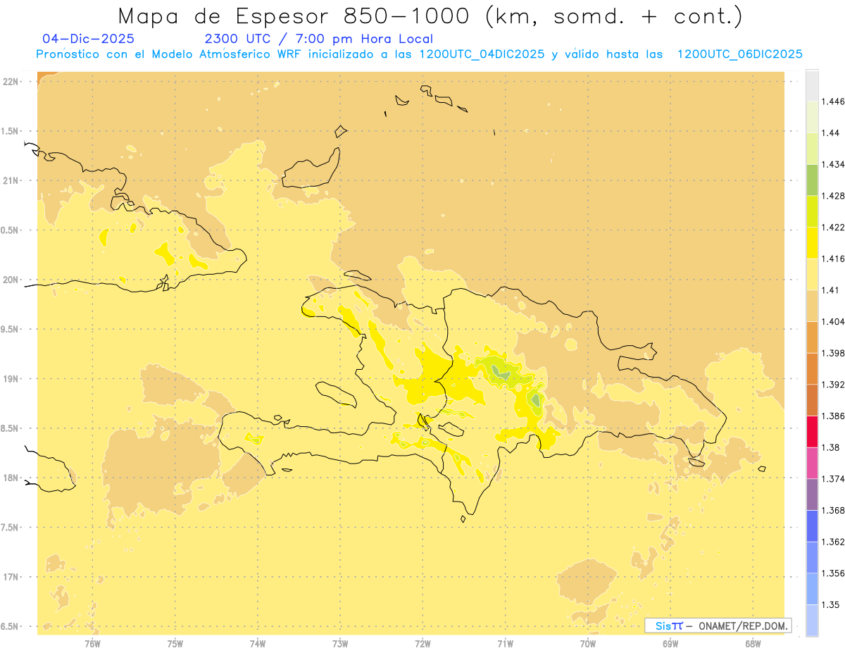Screen dimensions: 845x653
Task: Click the time label '2300 UTC / 7:00 pm Hora Local'
Action: click(x=319, y=39)
